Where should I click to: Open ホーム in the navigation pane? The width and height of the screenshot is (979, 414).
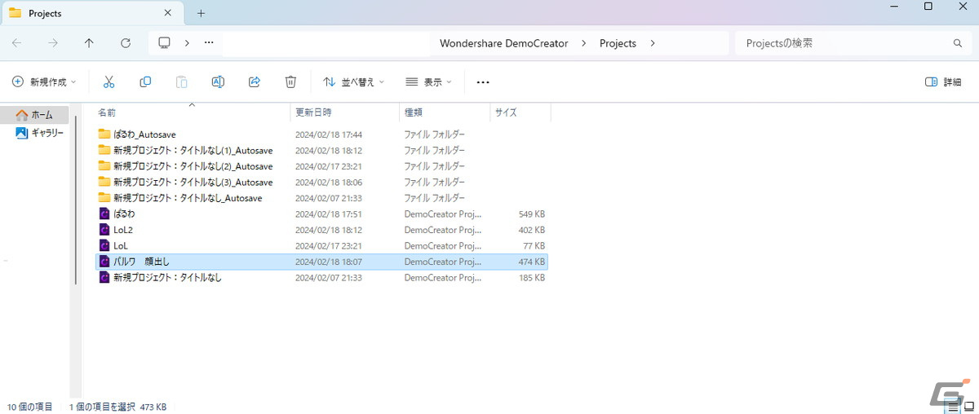[x=35, y=115]
